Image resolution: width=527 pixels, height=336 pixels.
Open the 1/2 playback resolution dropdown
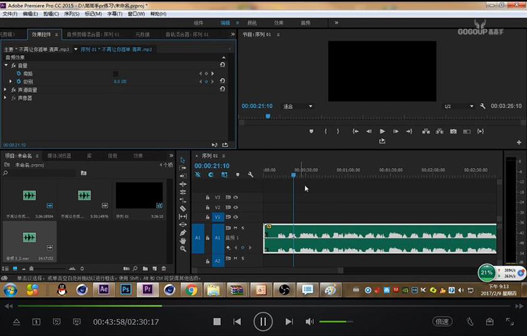(459, 107)
